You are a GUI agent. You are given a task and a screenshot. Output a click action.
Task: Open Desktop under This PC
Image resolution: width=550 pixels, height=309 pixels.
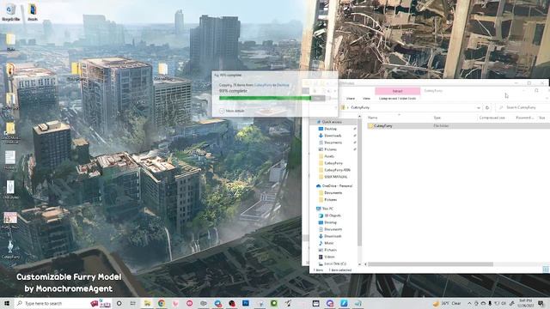pyautogui.click(x=330, y=222)
